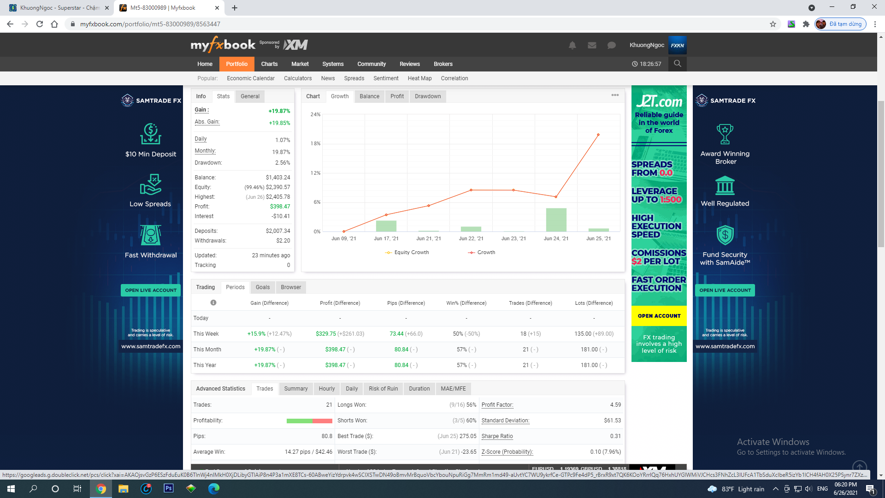This screenshot has width=885, height=498.
Task: Click the Jun 24 green bar in chart
Action: tap(556, 220)
